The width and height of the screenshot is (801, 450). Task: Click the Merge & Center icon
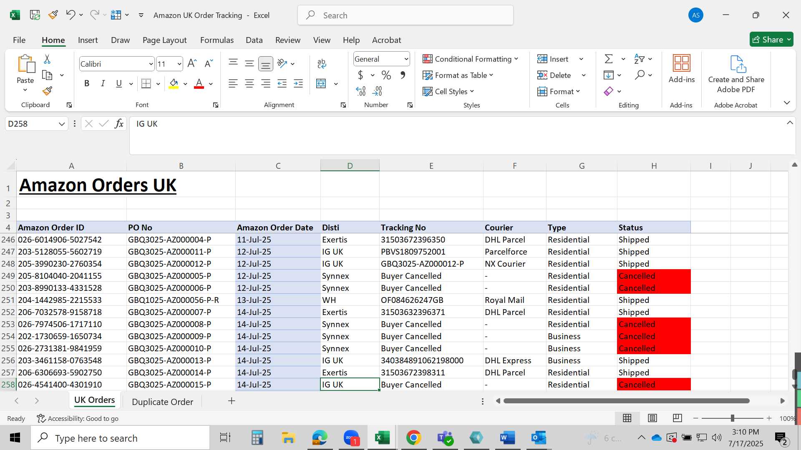pyautogui.click(x=321, y=83)
